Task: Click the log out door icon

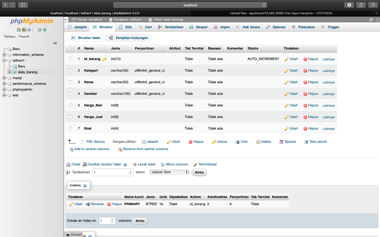Action: pos(24,29)
